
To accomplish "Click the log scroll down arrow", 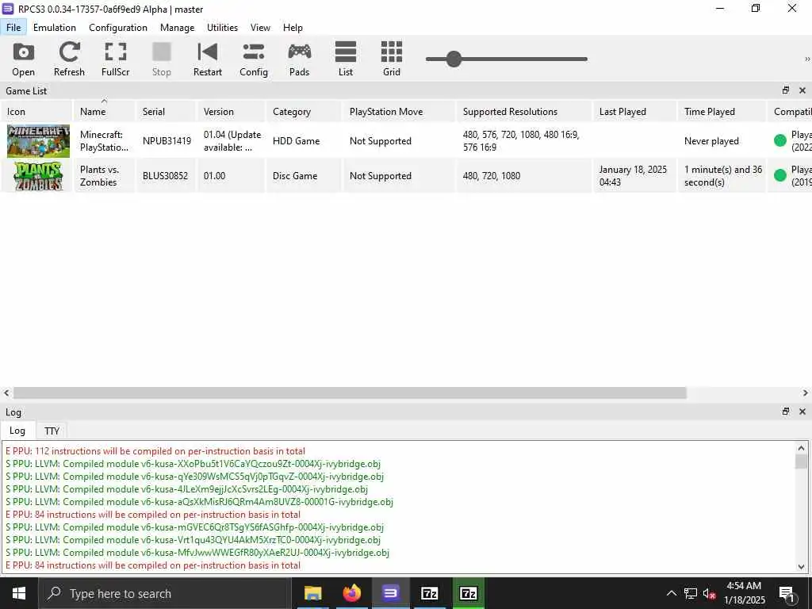I will pyautogui.click(x=801, y=566).
